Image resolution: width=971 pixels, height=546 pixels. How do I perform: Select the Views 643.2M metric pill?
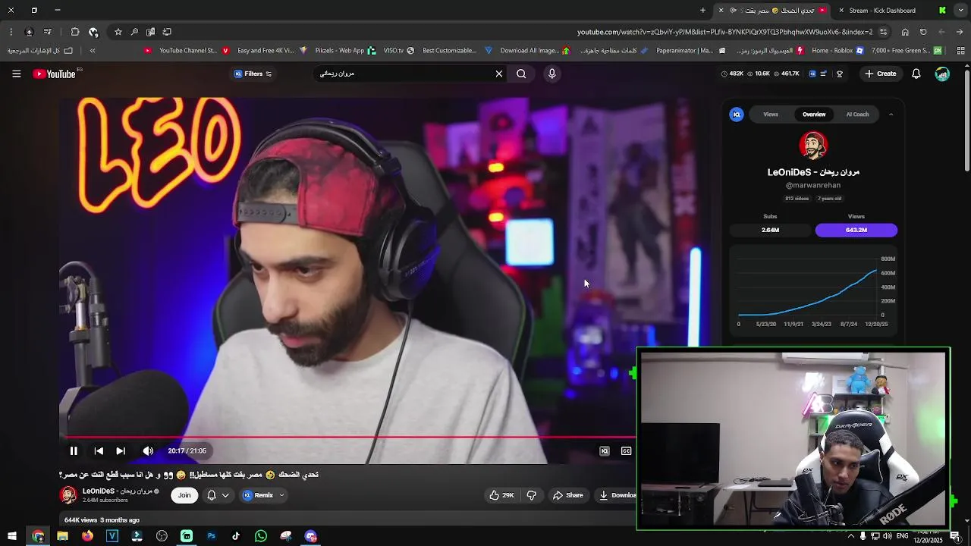point(856,230)
